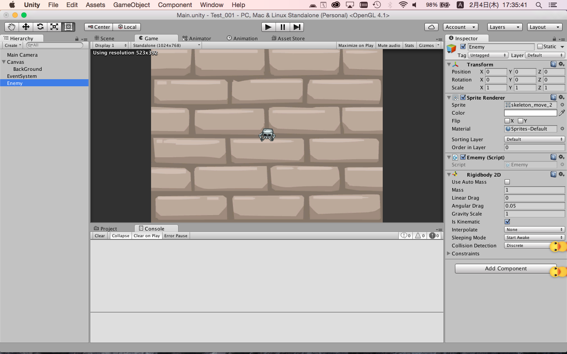Image resolution: width=567 pixels, height=354 pixels.
Task: Toggle the Collapse console button
Action: point(120,236)
